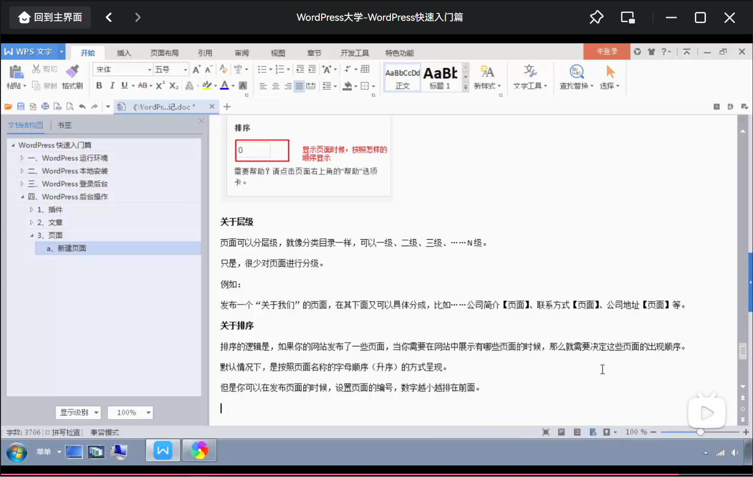
Task: Click the font color A swatch
Action: coord(224,86)
